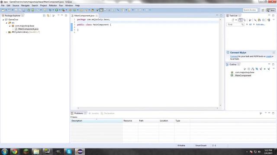Click the green New Java Class icon
Image resolution: width=277 pixels, height=155 pixels.
pyautogui.click(x=74, y=10)
